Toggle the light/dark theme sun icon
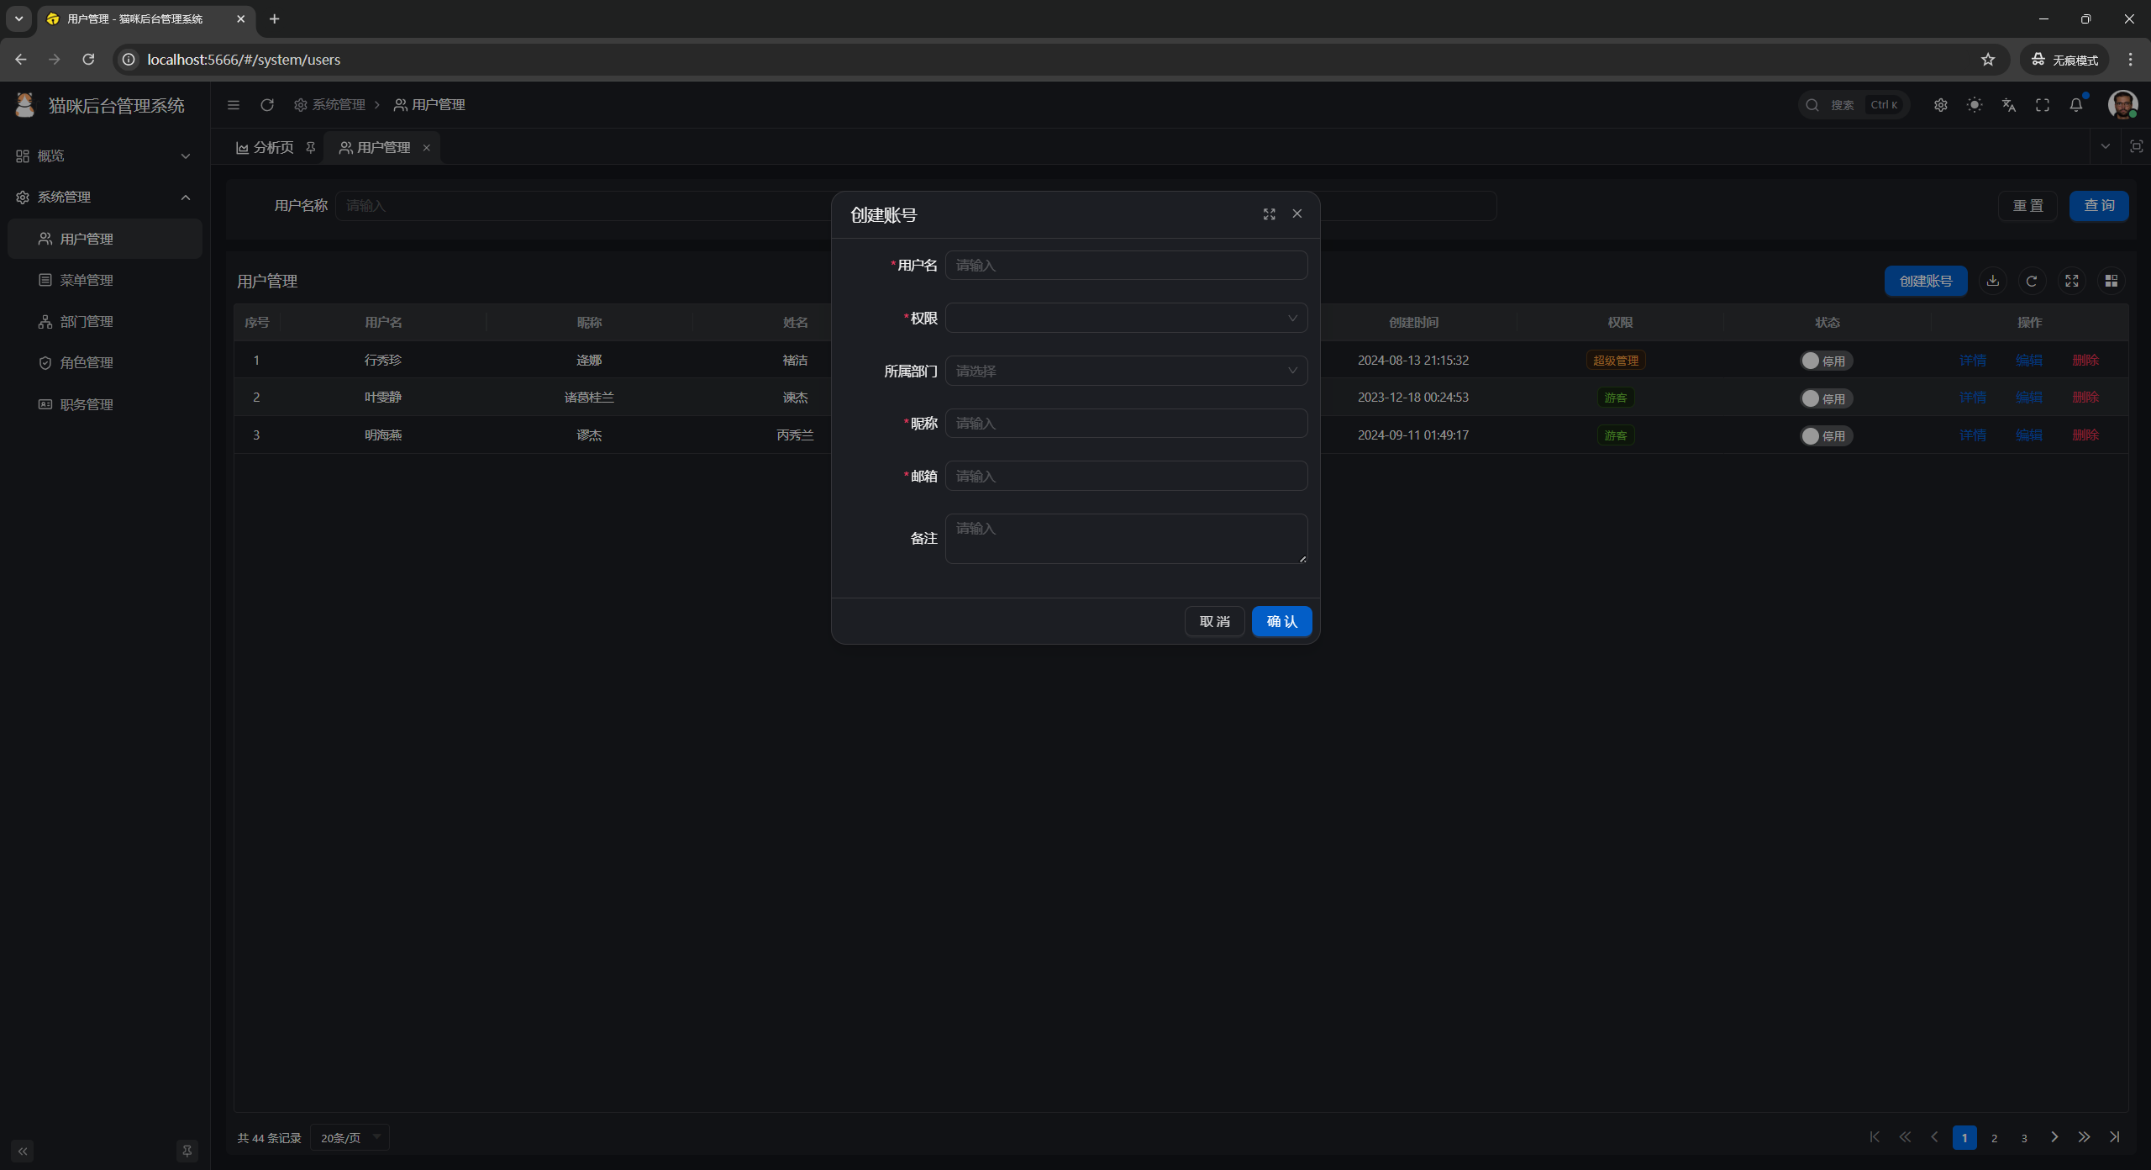 1975,105
